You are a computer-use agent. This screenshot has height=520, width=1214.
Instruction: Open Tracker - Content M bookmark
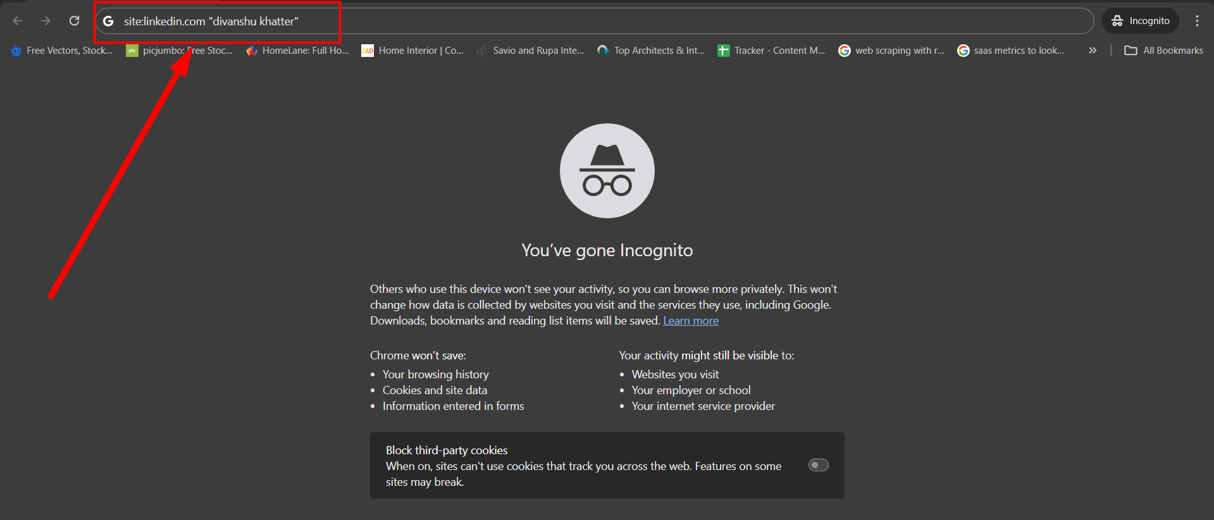[771, 51]
